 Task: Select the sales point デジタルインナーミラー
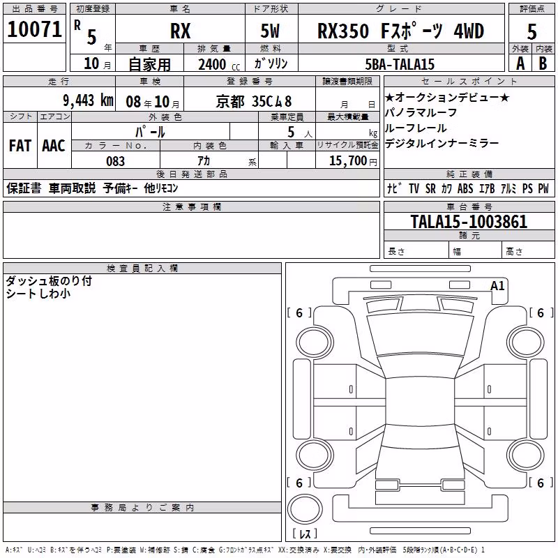click(x=442, y=144)
